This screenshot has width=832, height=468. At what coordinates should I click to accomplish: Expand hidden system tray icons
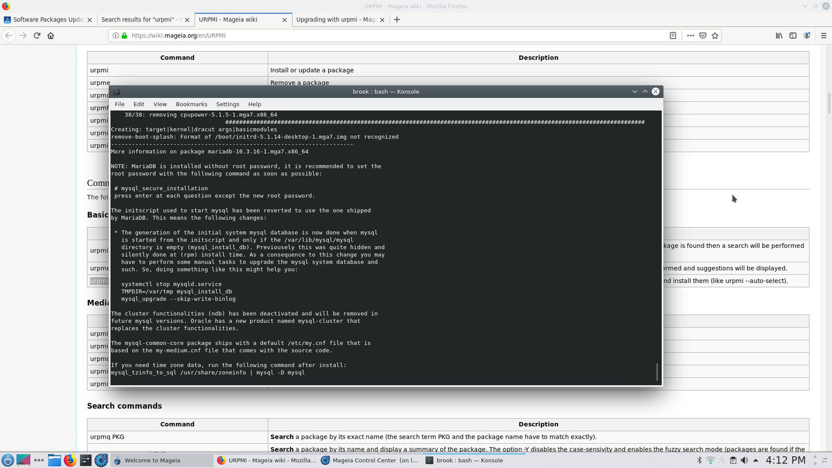pos(756,460)
